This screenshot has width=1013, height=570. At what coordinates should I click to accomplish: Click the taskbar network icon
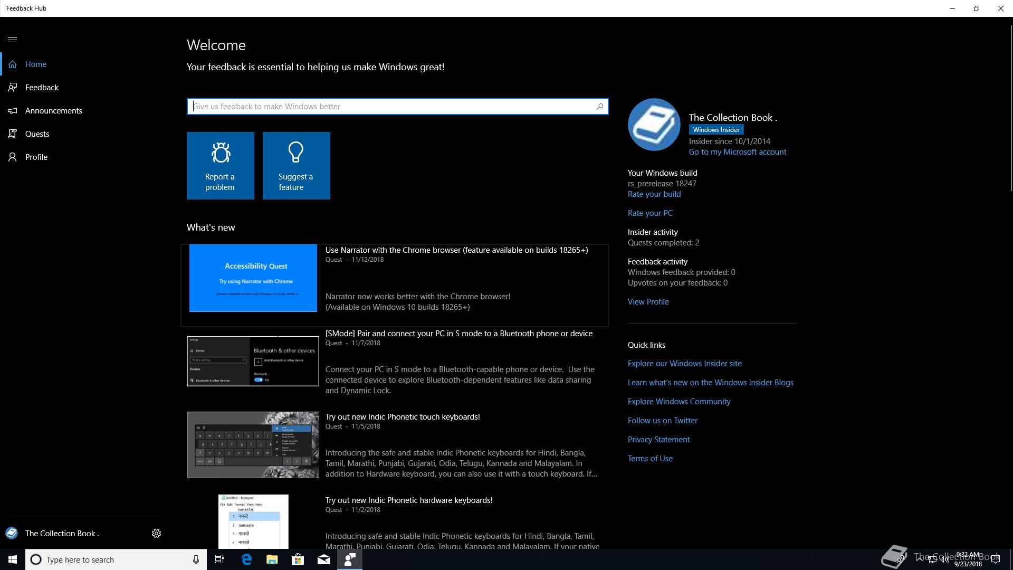point(932,559)
